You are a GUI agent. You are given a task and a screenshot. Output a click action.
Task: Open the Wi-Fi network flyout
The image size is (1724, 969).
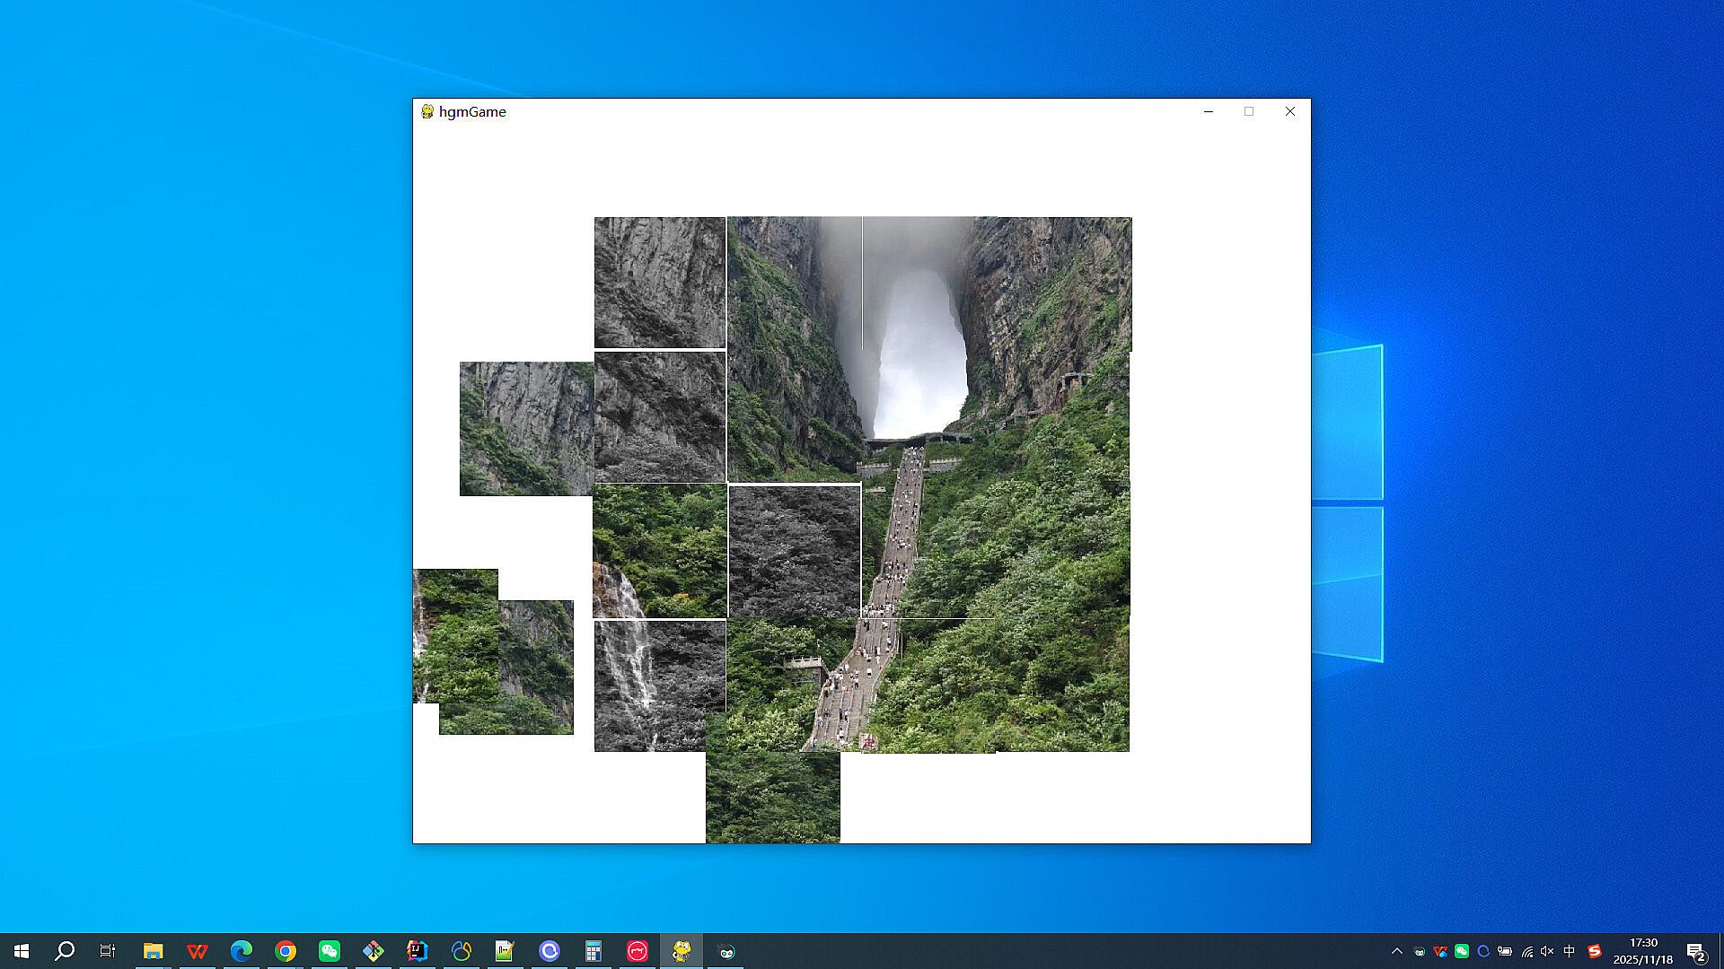[1526, 951]
